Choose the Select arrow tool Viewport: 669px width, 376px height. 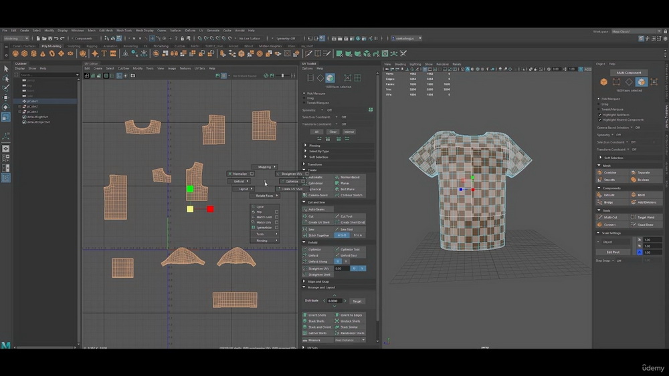click(6, 69)
